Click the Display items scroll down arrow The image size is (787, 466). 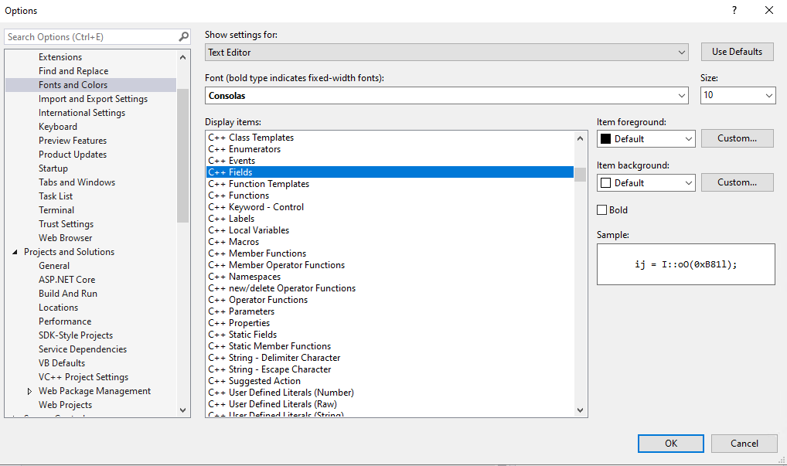581,410
